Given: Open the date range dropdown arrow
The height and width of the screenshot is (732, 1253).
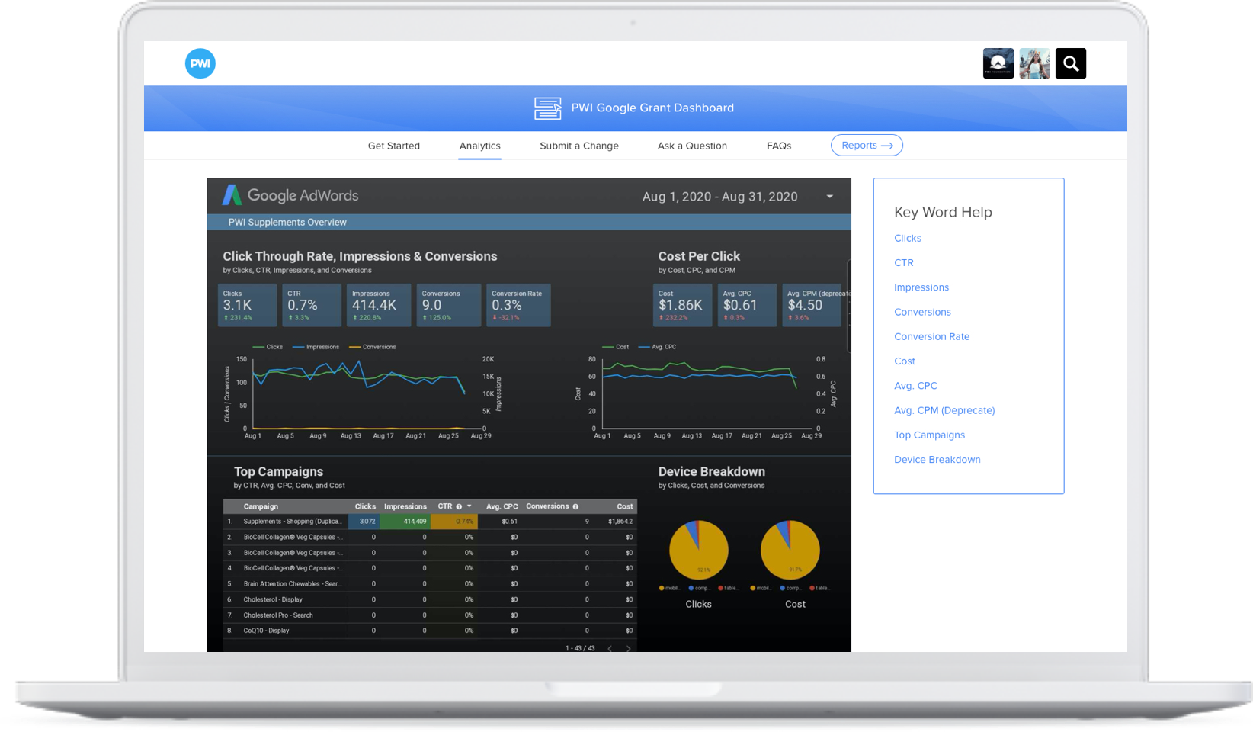Looking at the screenshot, I should click(829, 197).
